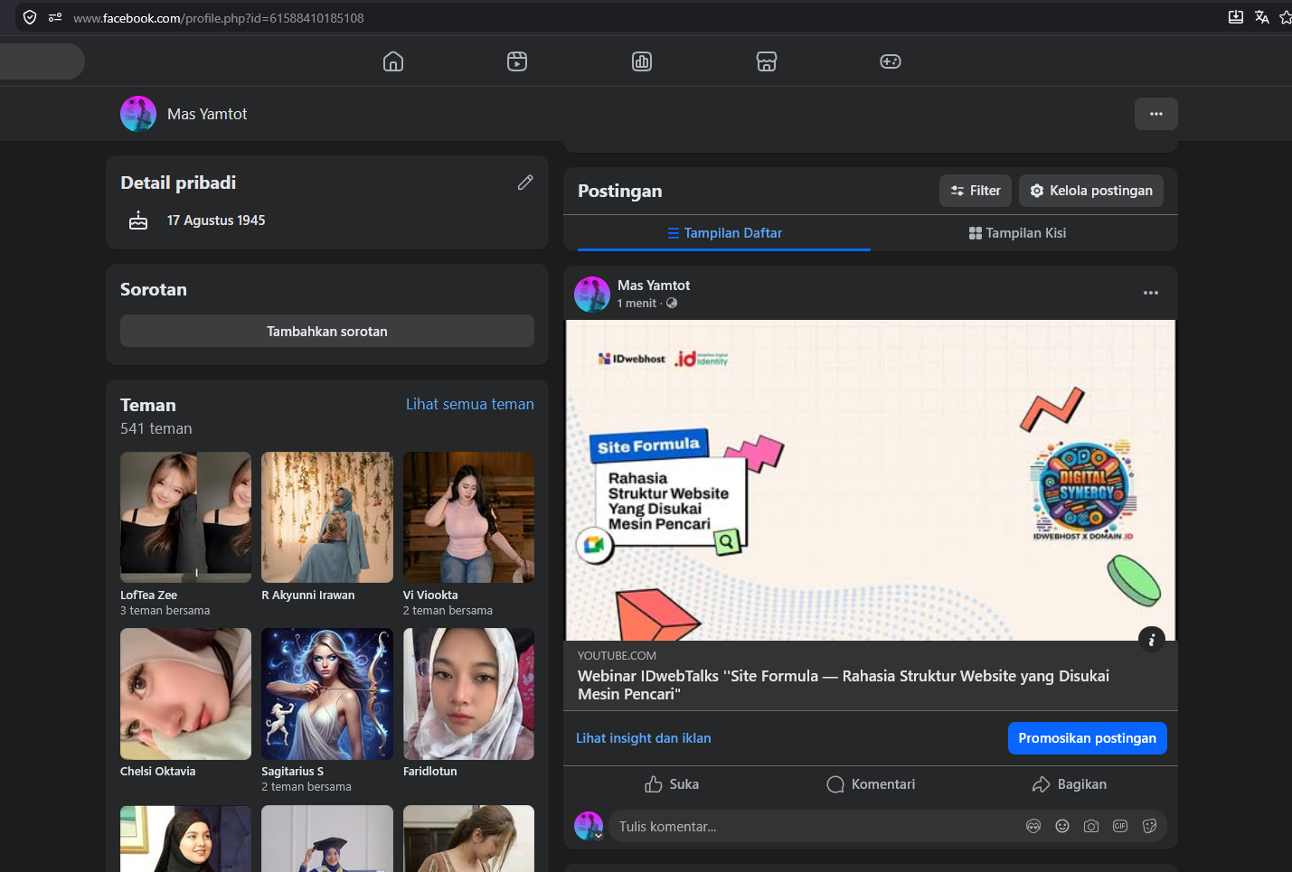Open the sticker picker in comment box
1292x872 pixels.
1149,826
